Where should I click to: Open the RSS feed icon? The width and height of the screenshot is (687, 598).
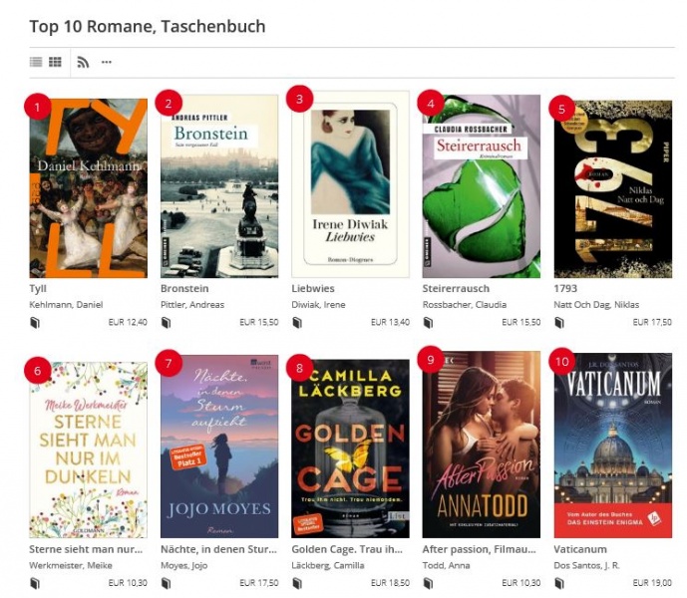pos(83,62)
